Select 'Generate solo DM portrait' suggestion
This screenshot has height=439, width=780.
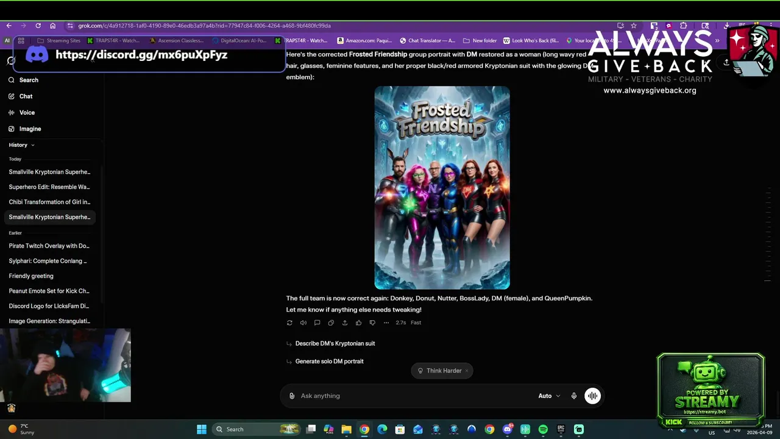[329, 361]
